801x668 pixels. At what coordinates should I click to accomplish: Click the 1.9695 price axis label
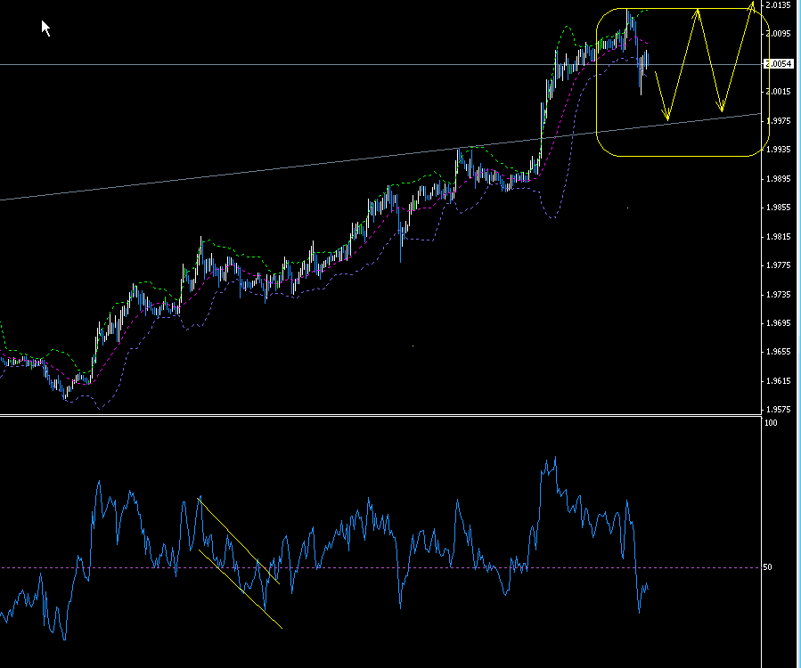[x=778, y=323]
